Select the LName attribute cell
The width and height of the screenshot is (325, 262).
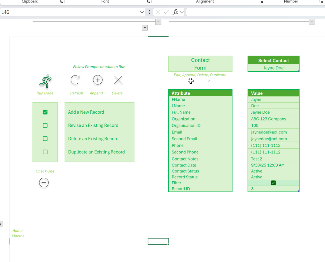click(200, 106)
